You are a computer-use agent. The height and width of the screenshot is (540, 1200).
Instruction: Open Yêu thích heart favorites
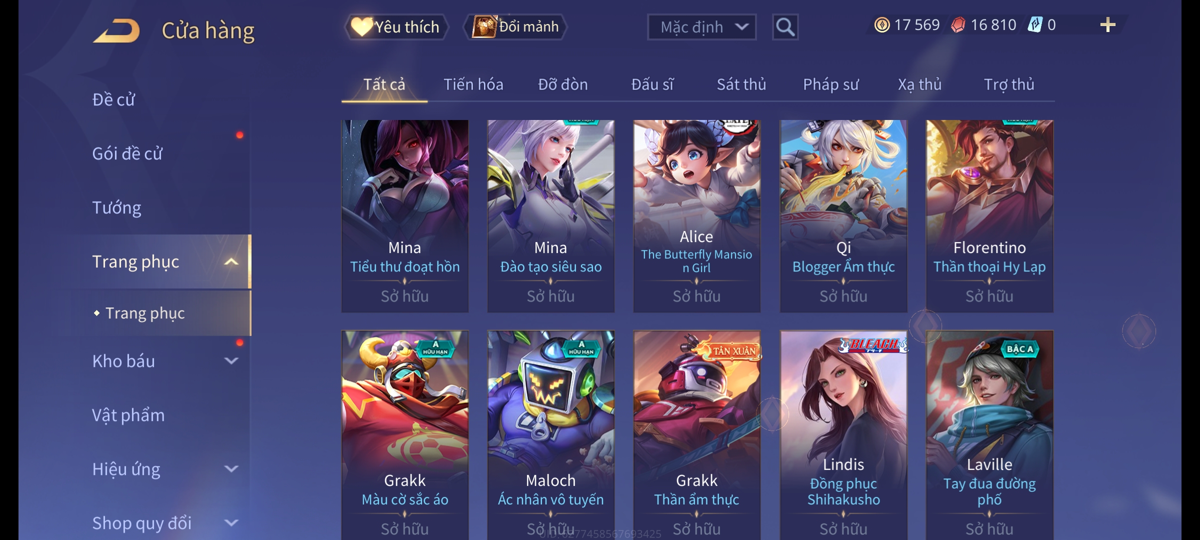[x=395, y=27]
